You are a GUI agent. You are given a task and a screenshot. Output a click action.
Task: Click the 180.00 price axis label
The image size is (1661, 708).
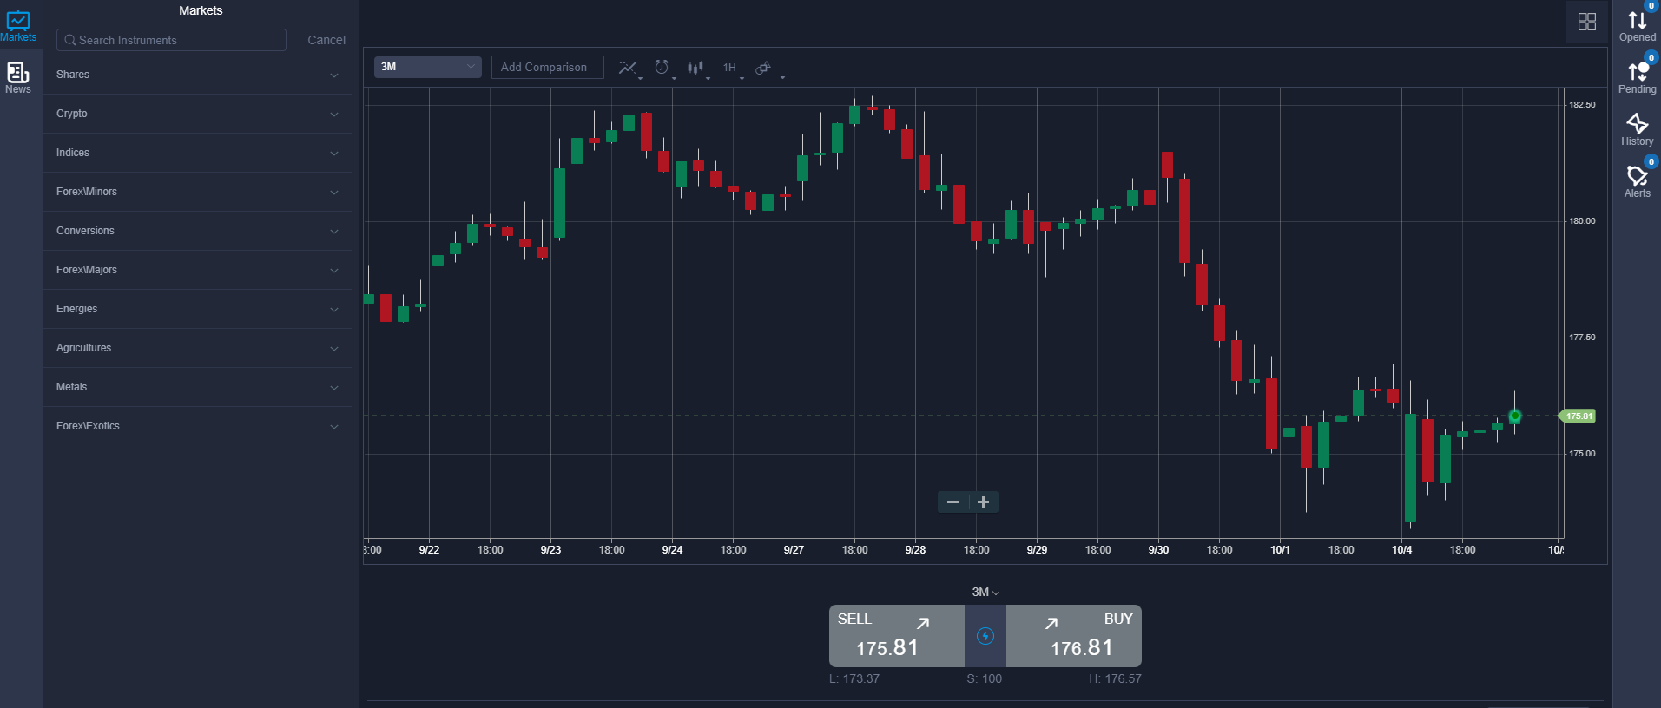(1582, 221)
